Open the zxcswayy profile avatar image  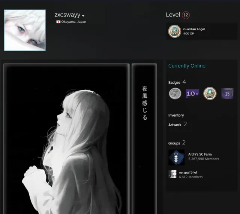tap(25, 30)
